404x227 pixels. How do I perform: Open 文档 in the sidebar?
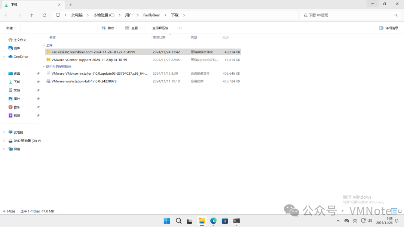click(x=17, y=90)
